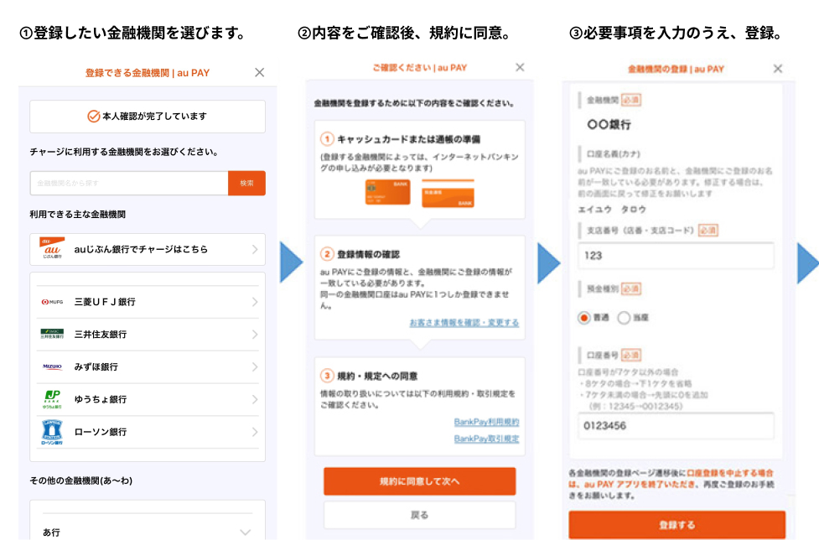Click 登録できる金融機関 | au PAY title

(x=148, y=73)
